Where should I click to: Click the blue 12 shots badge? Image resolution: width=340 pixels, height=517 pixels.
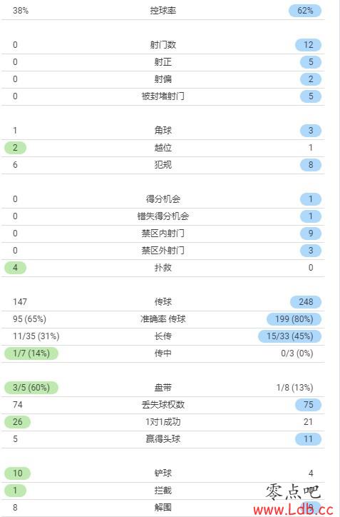point(308,45)
